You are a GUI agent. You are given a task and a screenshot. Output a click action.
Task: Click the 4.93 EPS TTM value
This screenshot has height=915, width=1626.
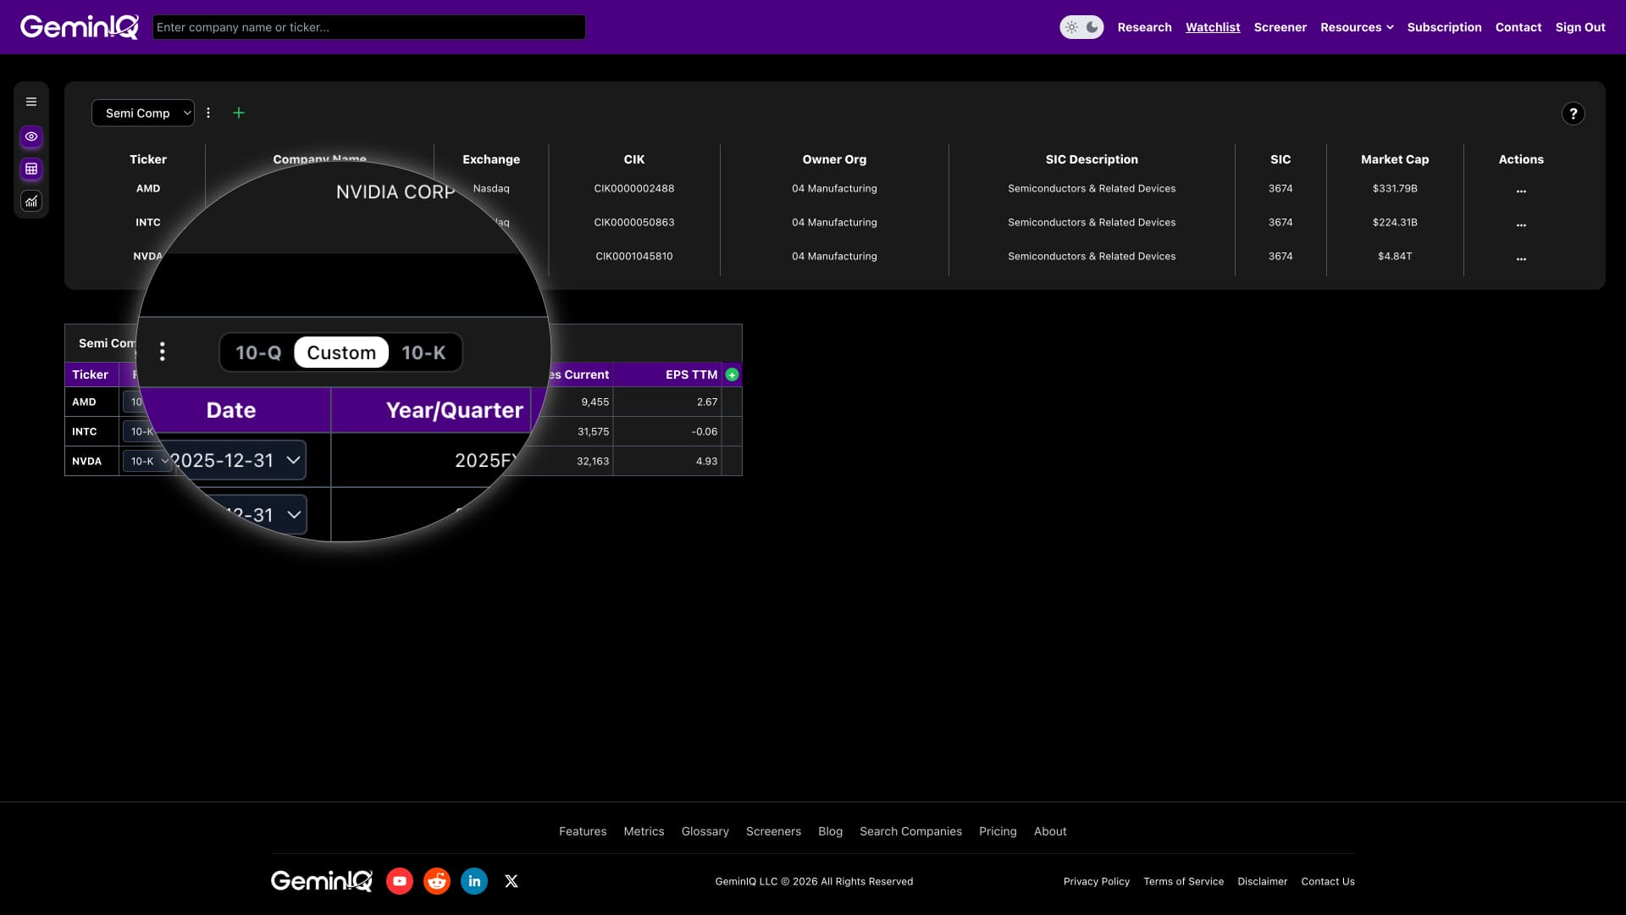706,461
